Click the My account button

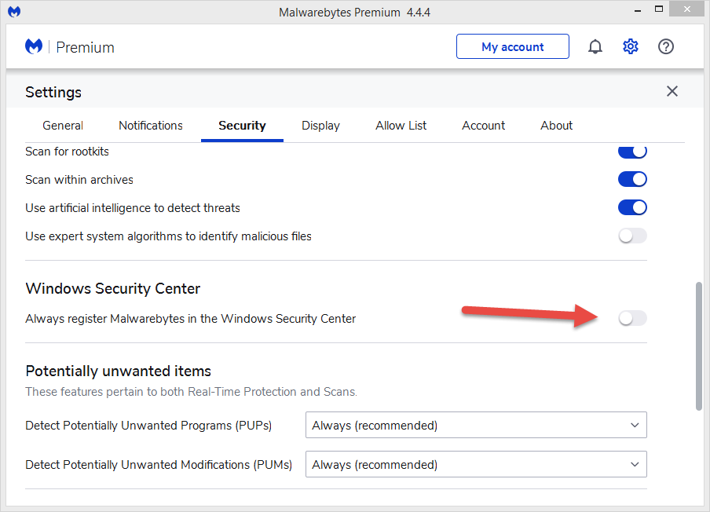click(x=512, y=47)
